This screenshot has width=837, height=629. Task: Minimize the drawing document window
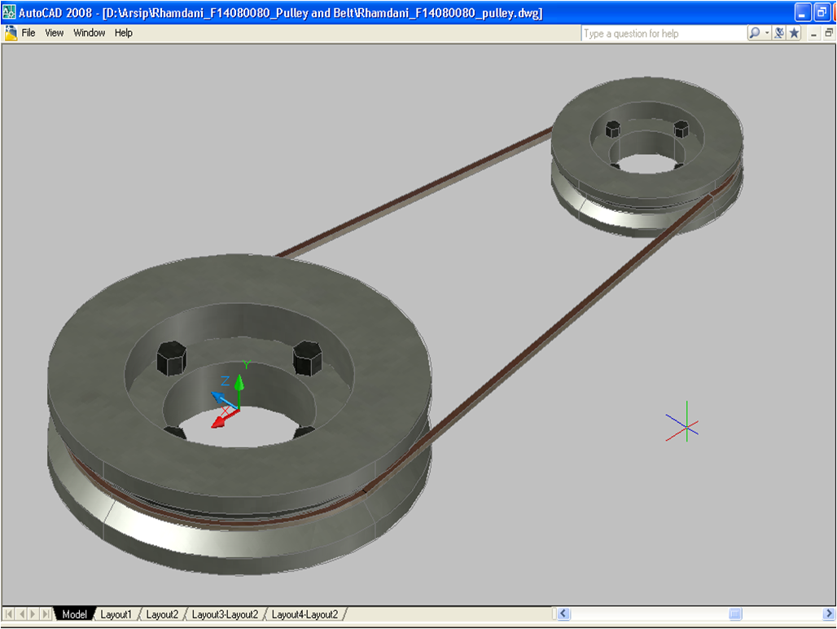[x=813, y=33]
